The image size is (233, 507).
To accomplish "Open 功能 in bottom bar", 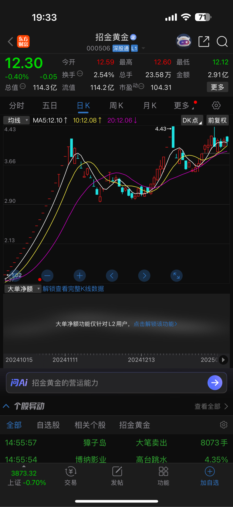I will pyautogui.click(x=164, y=476).
